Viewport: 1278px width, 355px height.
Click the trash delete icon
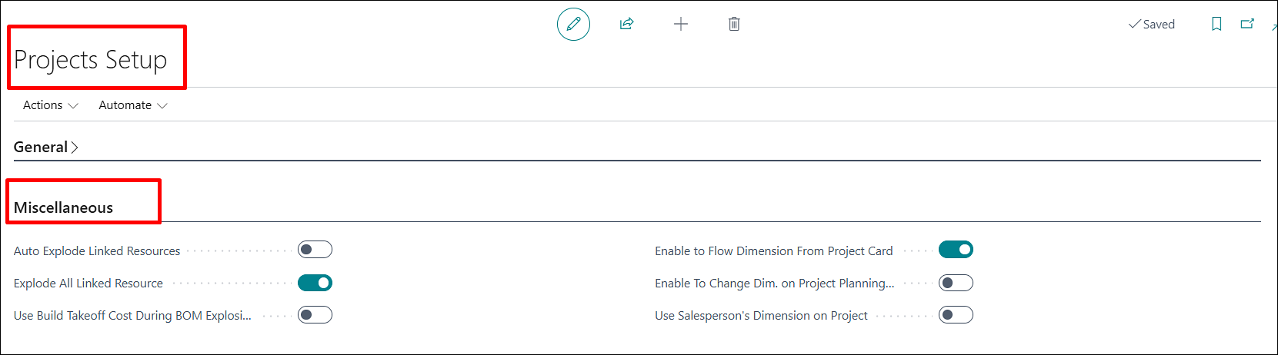[734, 24]
